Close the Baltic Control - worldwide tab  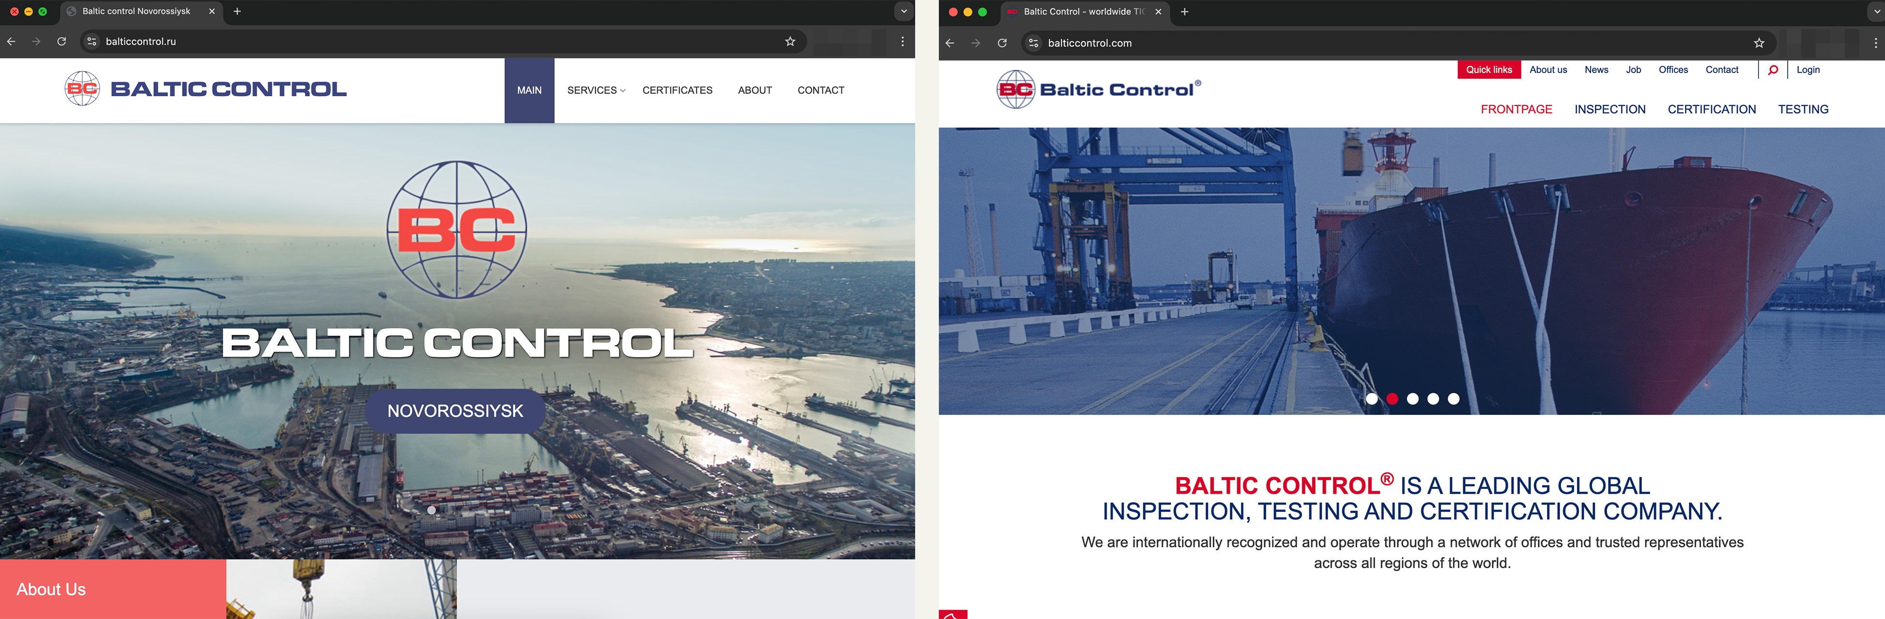(x=1158, y=12)
